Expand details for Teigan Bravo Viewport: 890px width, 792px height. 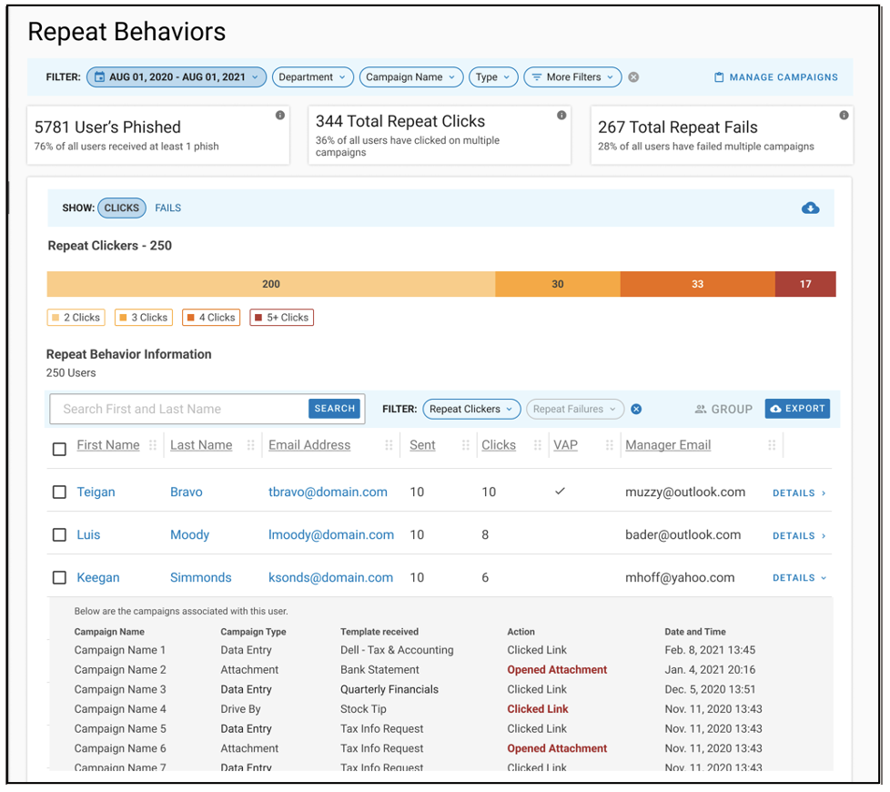click(x=799, y=492)
